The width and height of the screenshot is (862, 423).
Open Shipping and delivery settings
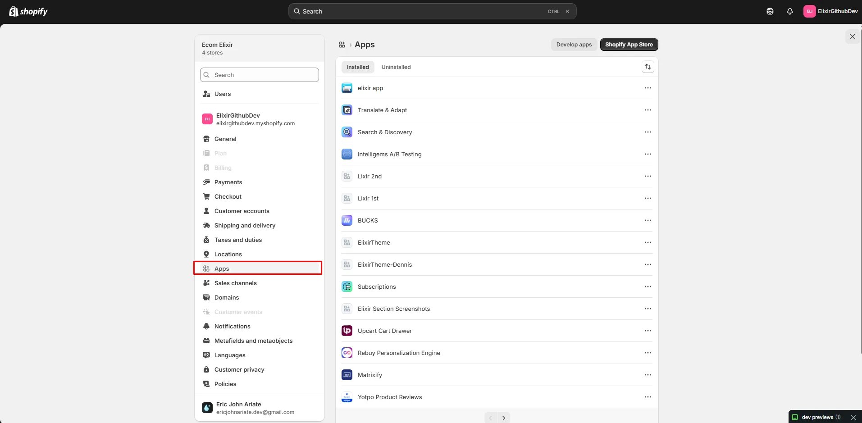pyautogui.click(x=260, y=225)
